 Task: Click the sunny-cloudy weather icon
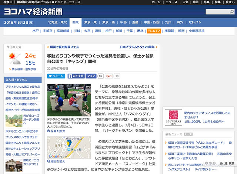click(15, 58)
